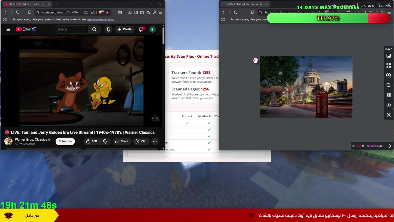Dislike the Tom and Jerry video
Screen dimensions: 394x222
[x=105, y=141]
